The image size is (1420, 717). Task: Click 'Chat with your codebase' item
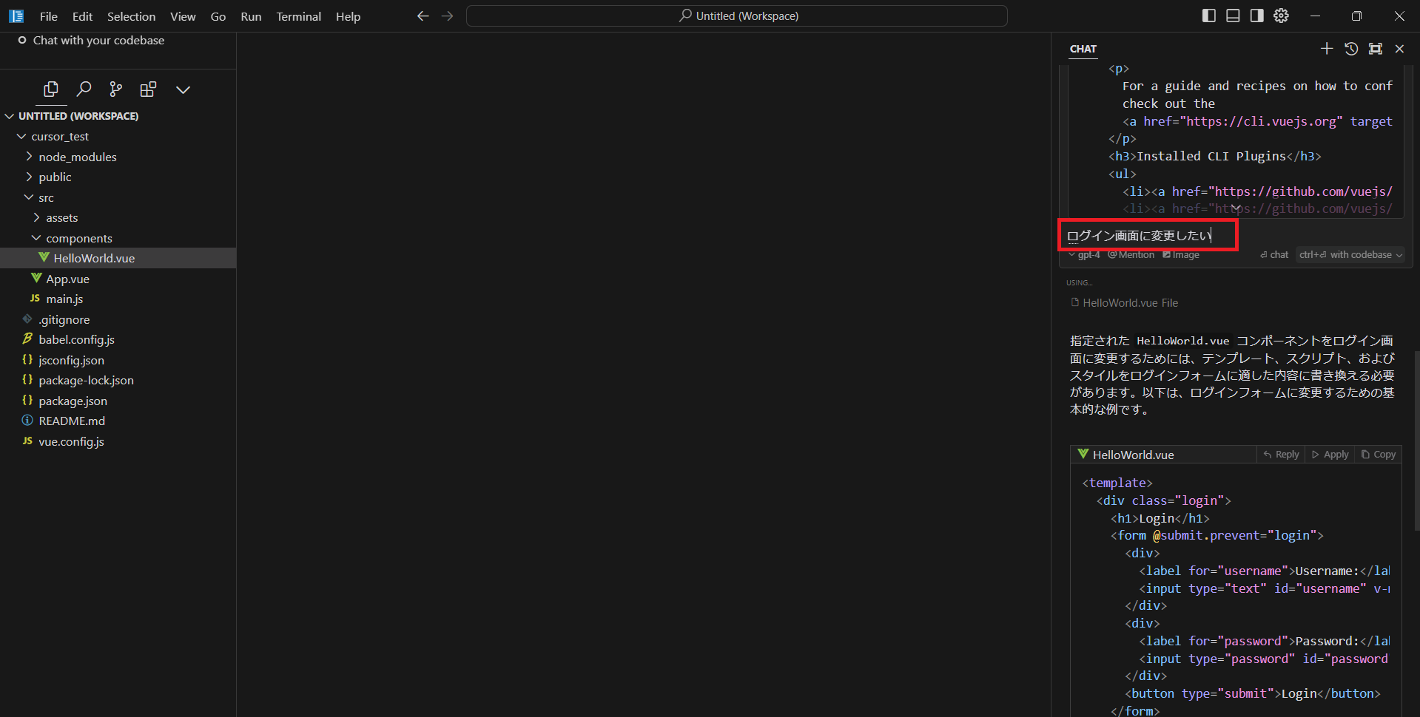click(x=98, y=41)
